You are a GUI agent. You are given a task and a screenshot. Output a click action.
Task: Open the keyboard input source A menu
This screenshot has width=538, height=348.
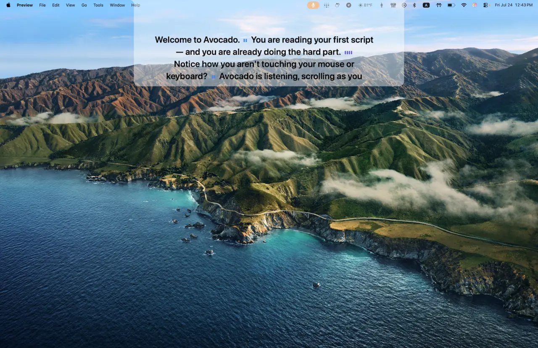[x=426, y=5]
